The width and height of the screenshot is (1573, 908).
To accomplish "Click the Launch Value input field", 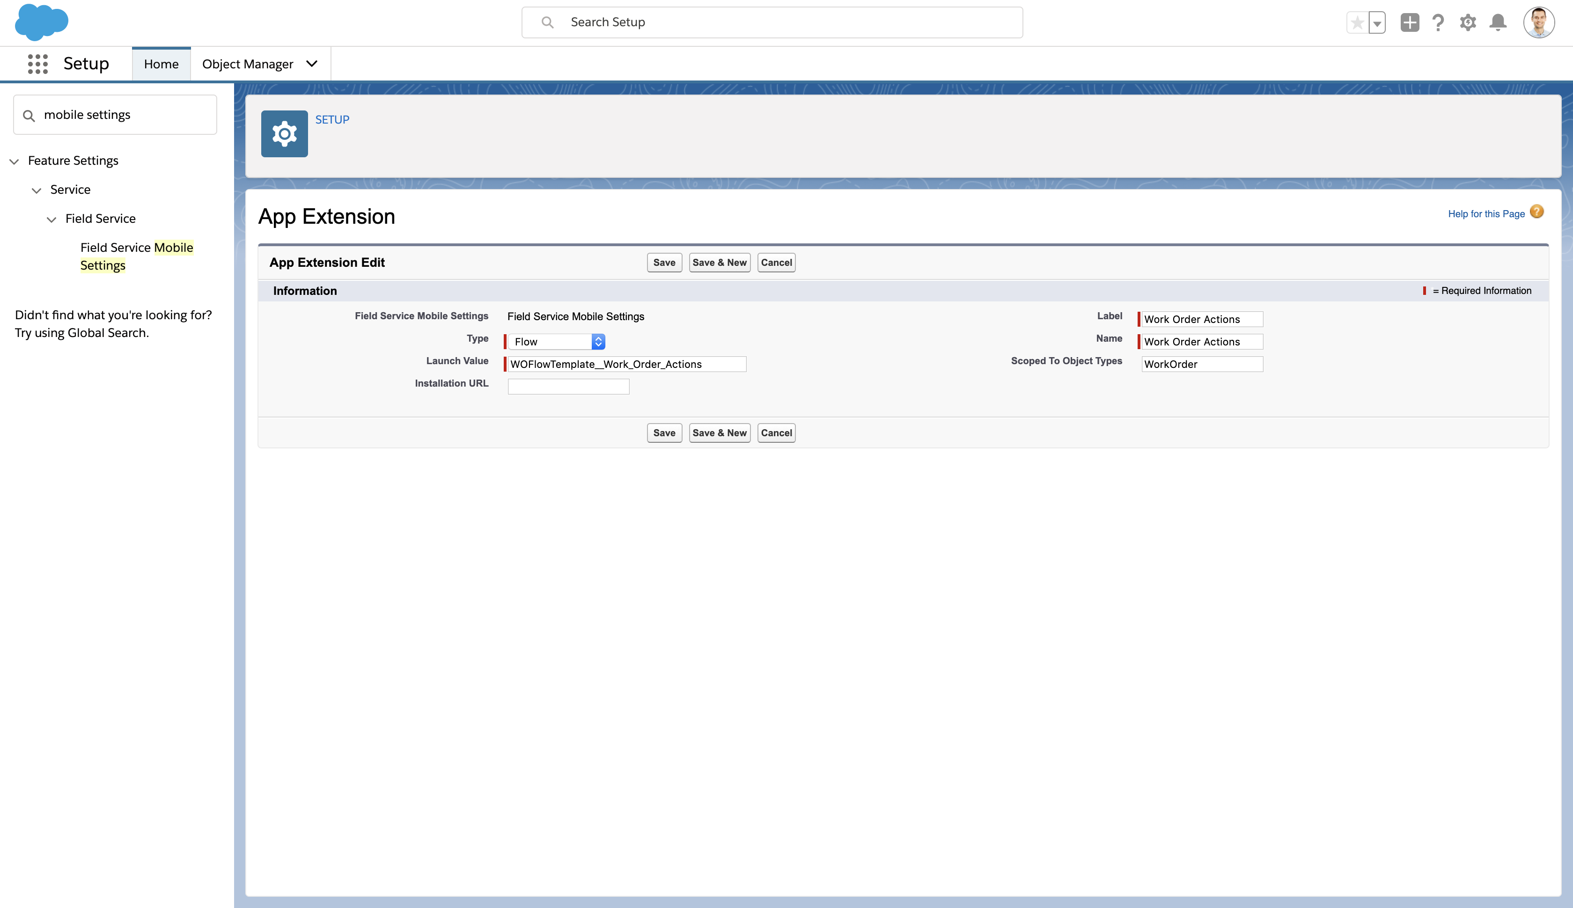I will point(627,364).
